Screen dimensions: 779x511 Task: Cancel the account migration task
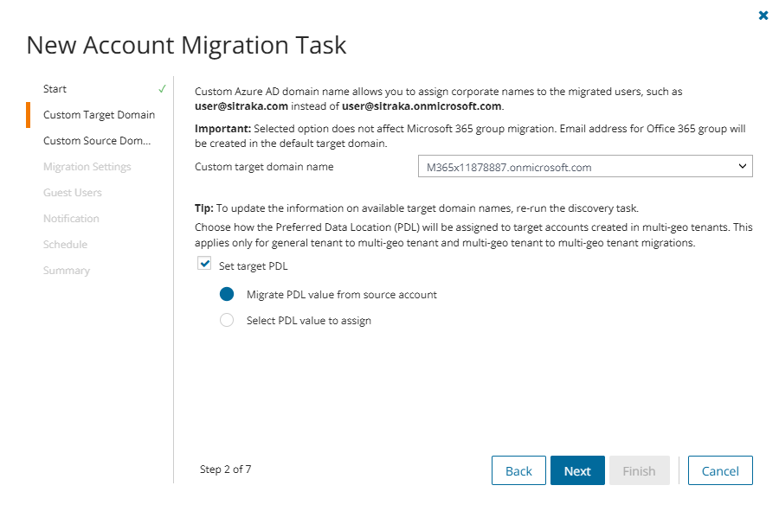(720, 470)
